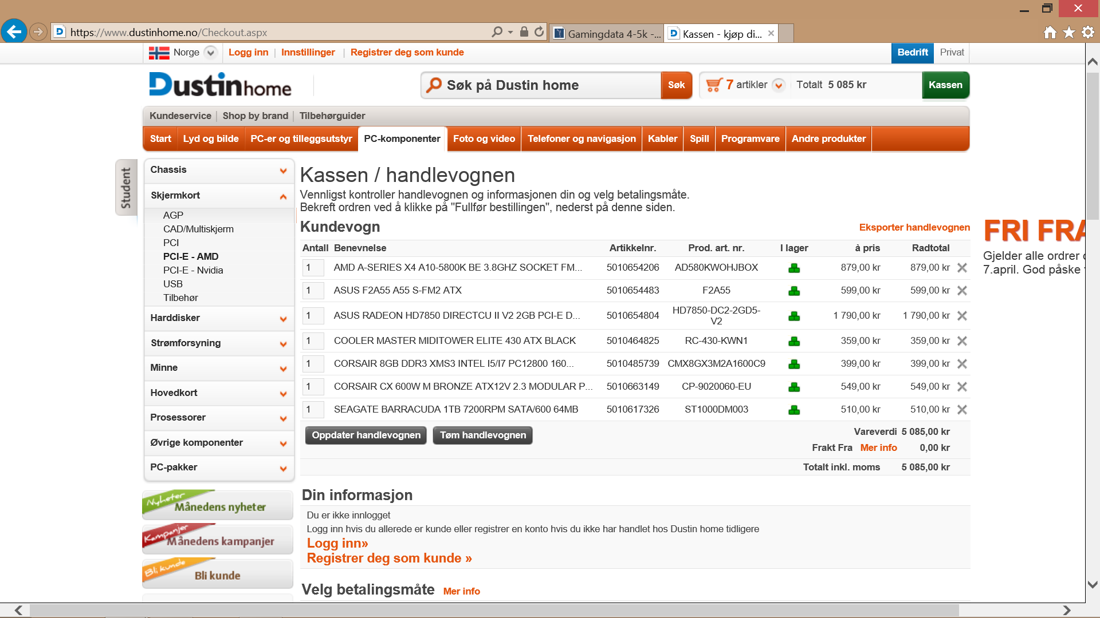Click stock icon for ASUS Radeon HD7850 row
This screenshot has height=618, width=1100.
794,316
